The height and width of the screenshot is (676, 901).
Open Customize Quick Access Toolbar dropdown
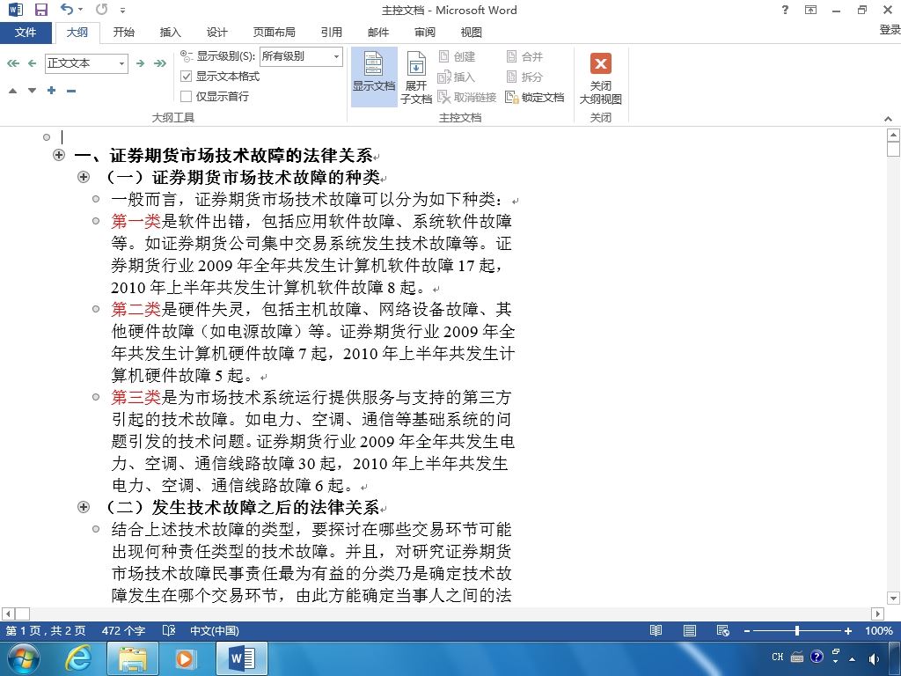click(x=122, y=11)
